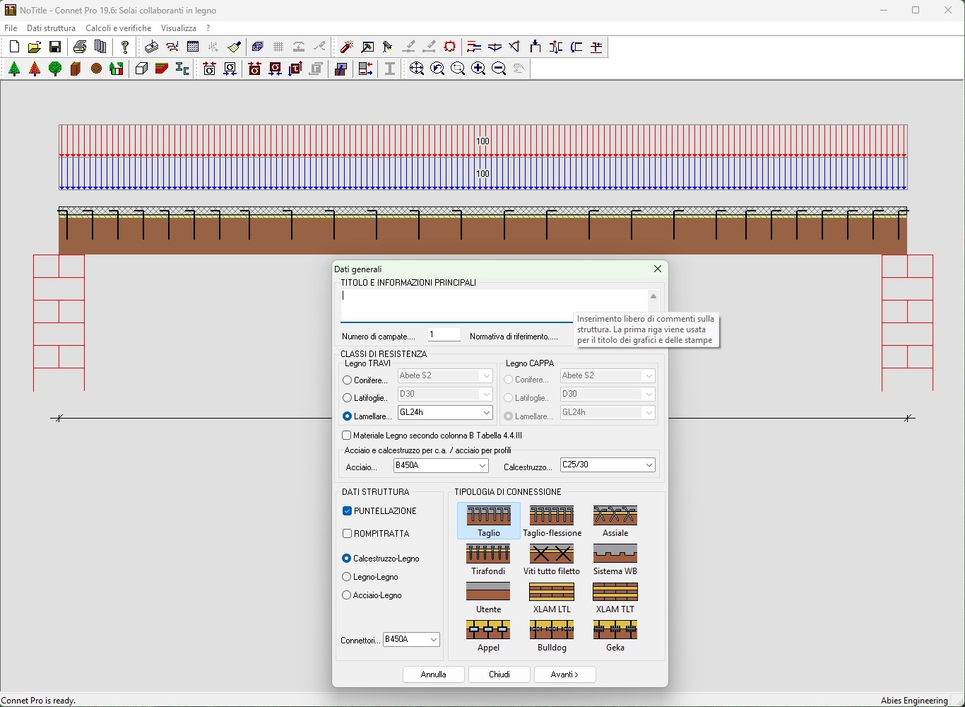
Task: Click the Avanti button
Action: (565, 674)
